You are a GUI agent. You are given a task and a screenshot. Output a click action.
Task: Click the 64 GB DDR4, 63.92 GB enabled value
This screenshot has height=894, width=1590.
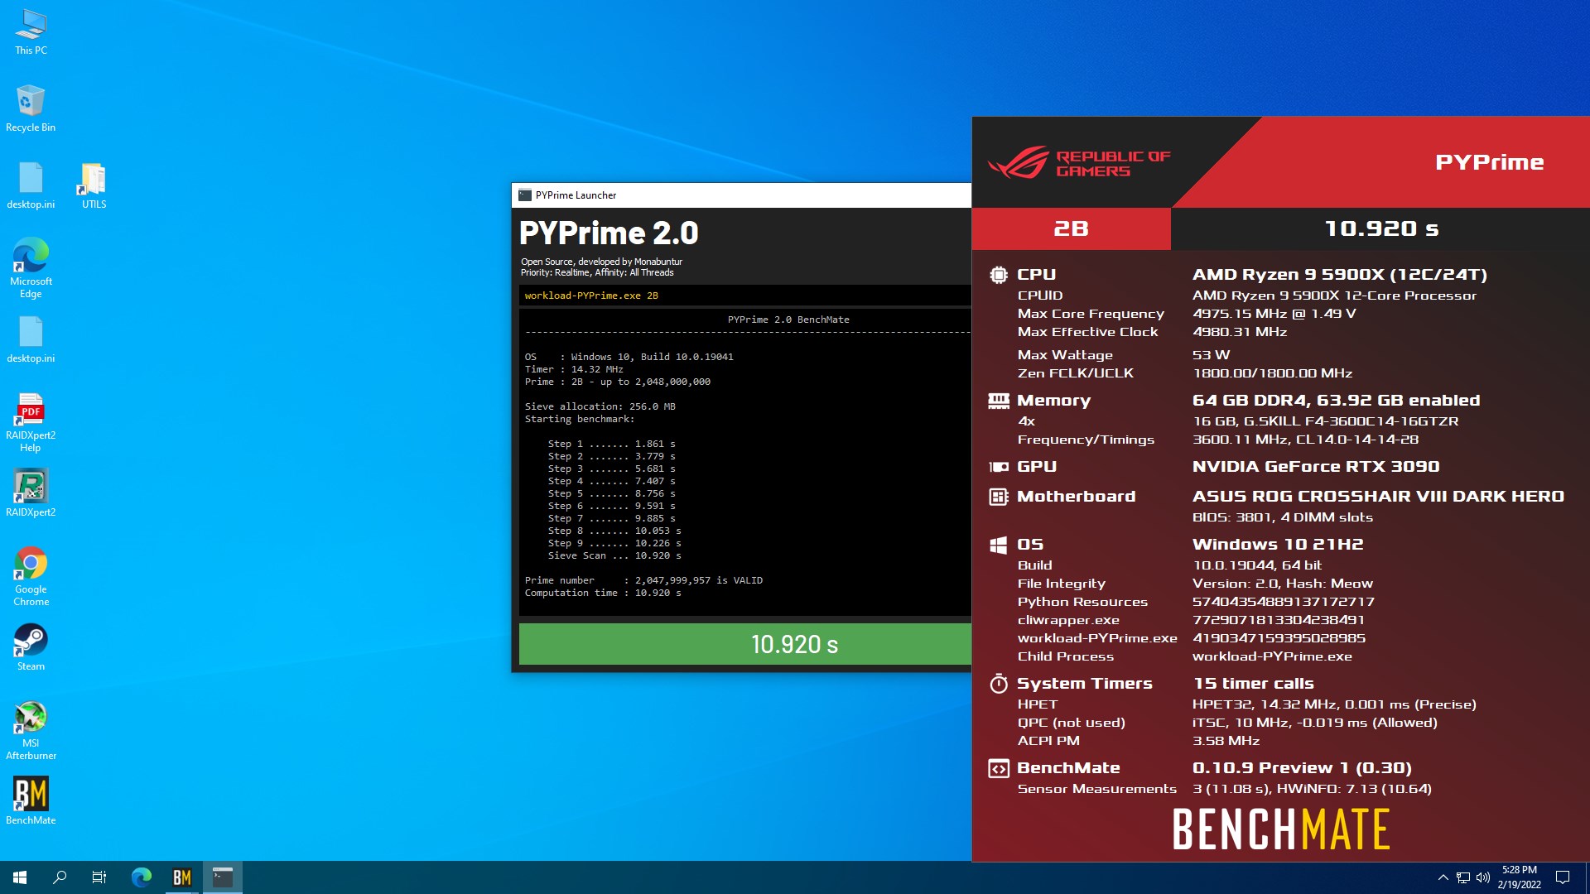(1336, 401)
